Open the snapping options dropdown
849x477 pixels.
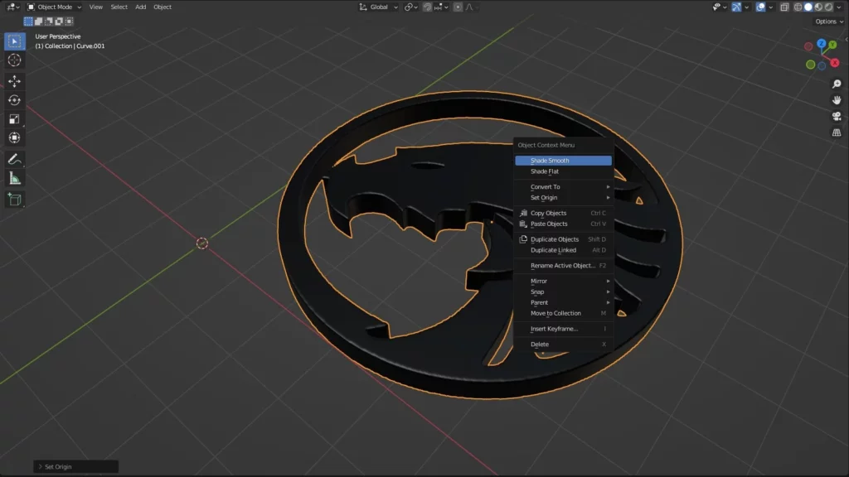pyautogui.click(x=441, y=7)
